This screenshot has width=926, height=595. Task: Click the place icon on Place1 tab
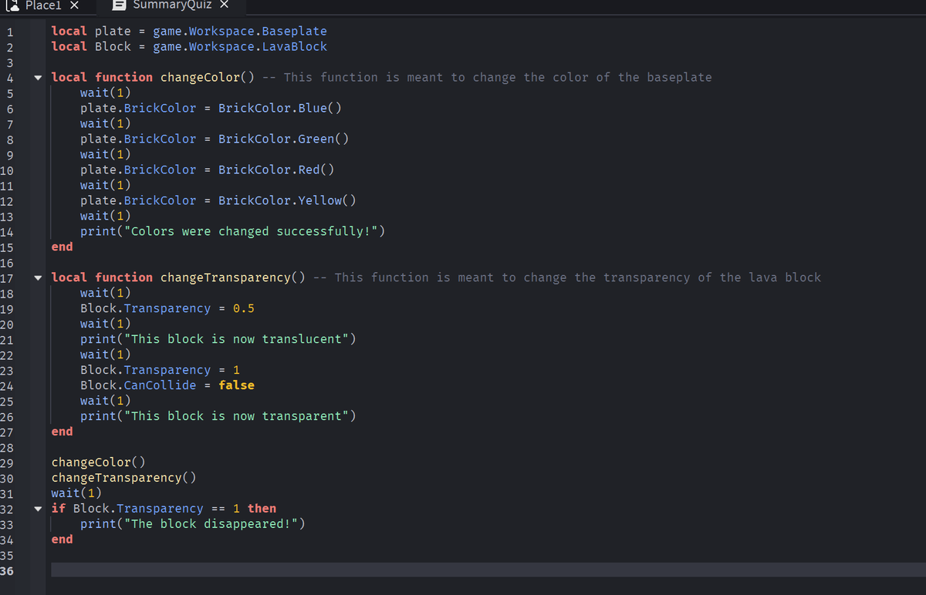(x=13, y=5)
